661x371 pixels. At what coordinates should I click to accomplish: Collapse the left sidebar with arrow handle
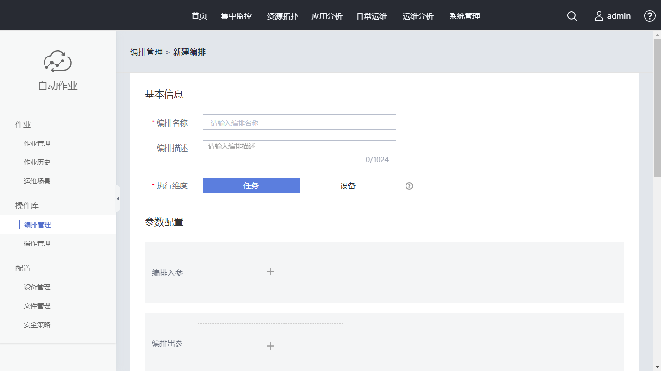click(118, 199)
